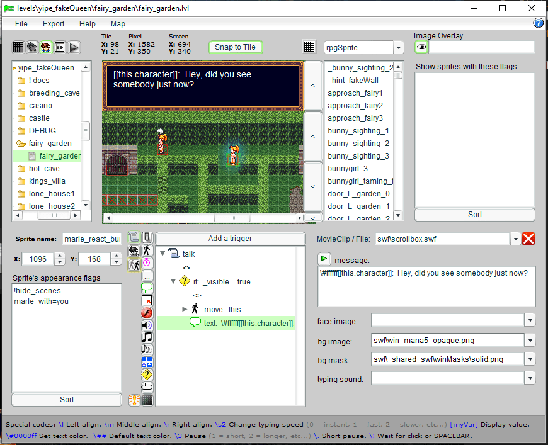Click the single music note icon
Viewport: 548px width, 445px height.
pos(147,337)
